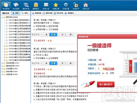Open chapter 1Z201040 in the tree
The image size is (137, 103).
coord(19,26)
